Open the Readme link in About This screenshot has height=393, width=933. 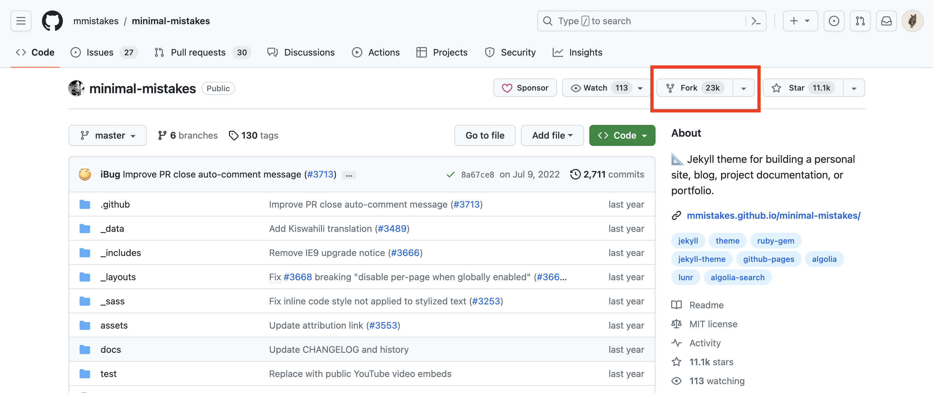tap(697, 305)
